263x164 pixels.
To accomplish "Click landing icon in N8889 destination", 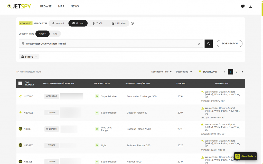I will click(x=202, y=125).
